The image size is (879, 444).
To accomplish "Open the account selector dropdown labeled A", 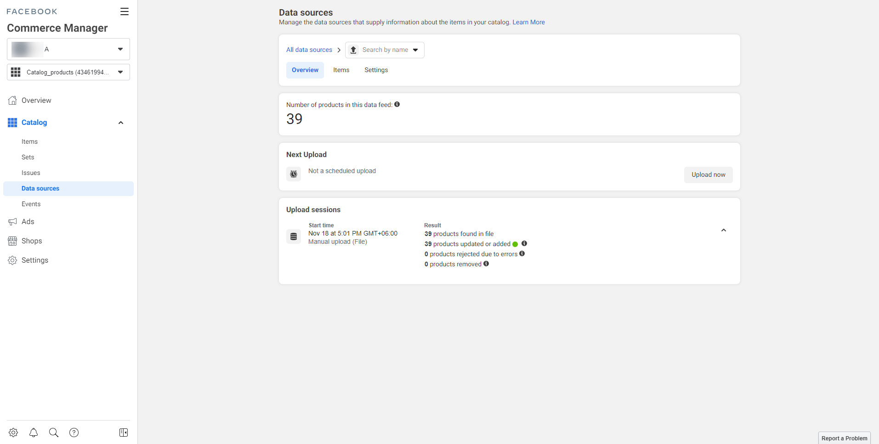I will pos(68,49).
